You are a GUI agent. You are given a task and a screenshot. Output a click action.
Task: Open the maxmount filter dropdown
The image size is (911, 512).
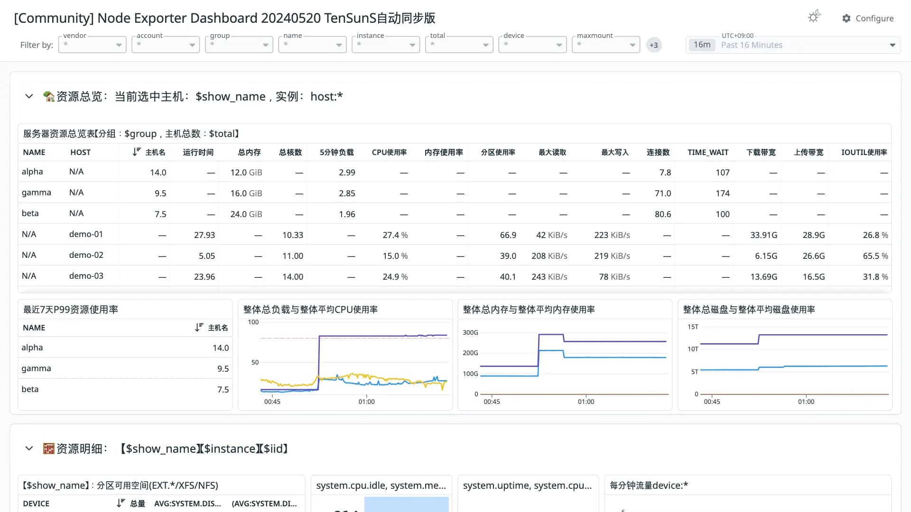[606, 45]
